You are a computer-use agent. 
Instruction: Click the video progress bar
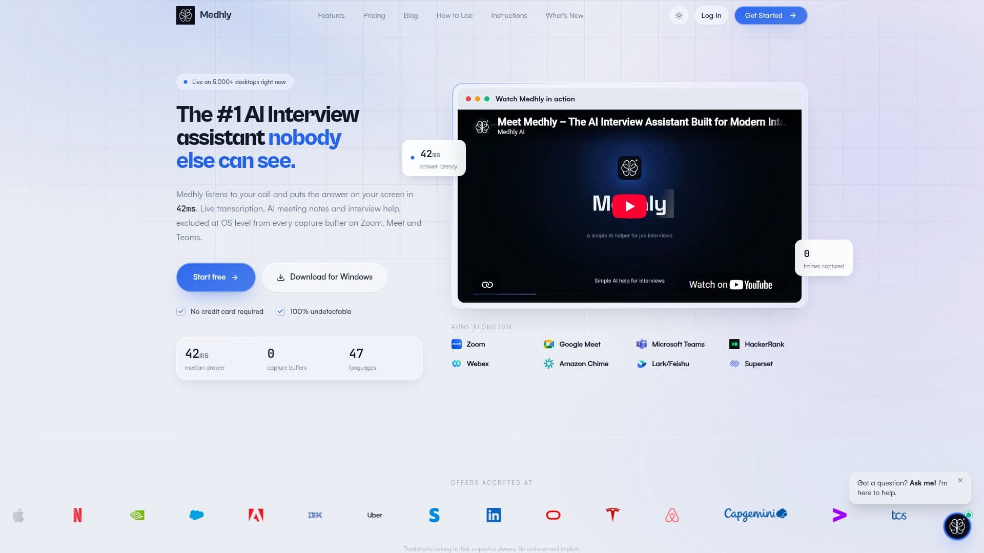[629, 294]
